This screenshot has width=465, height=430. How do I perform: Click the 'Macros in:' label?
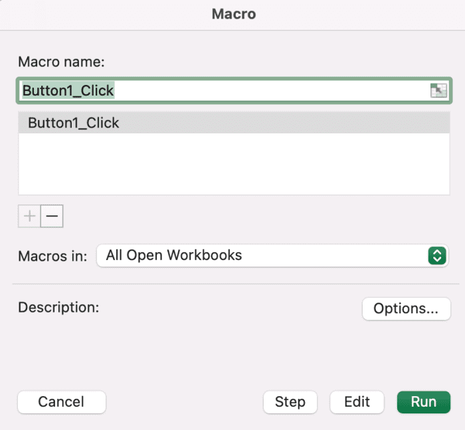52,256
